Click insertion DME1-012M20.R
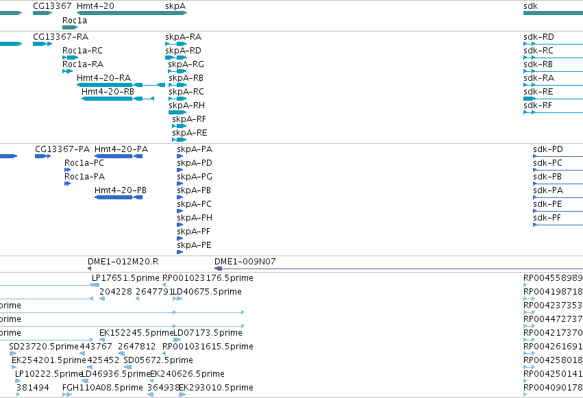This screenshot has height=398, width=583. coord(123,262)
